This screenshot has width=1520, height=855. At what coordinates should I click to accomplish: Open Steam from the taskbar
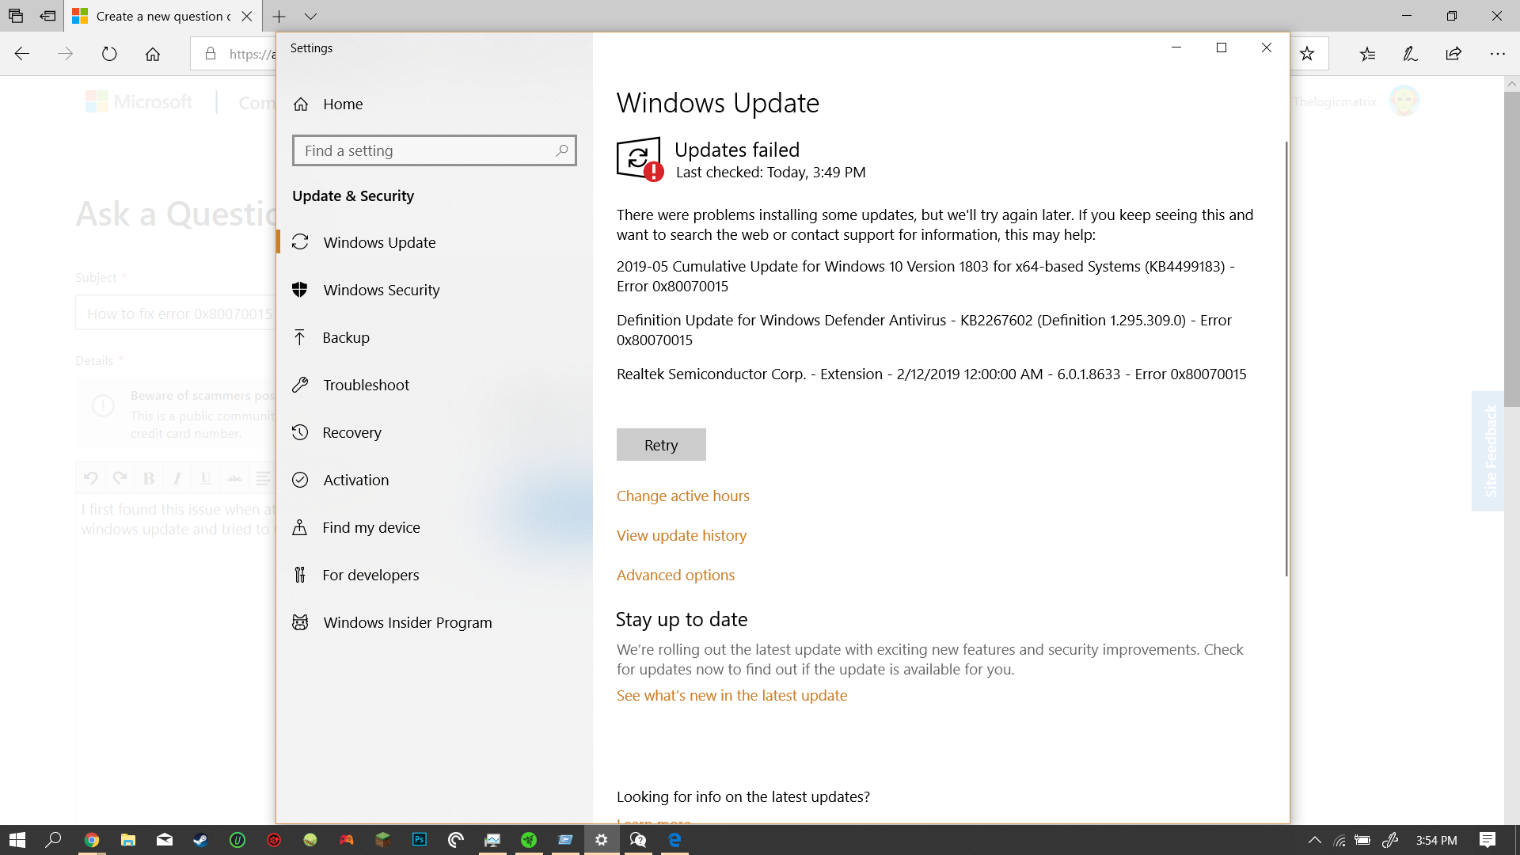[x=201, y=840]
